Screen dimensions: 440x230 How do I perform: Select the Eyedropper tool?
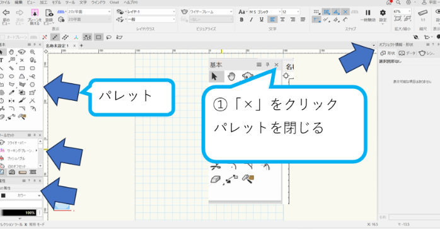[x=11, y=92]
